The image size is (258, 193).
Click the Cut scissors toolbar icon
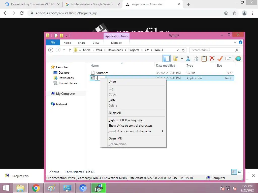tap(188, 59)
